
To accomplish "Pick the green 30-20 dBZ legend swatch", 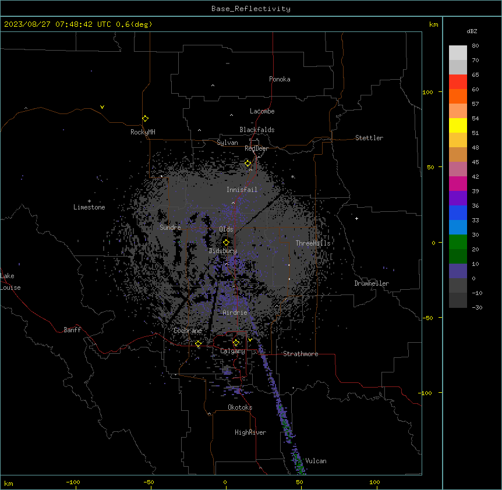I will tap(458, 242).
